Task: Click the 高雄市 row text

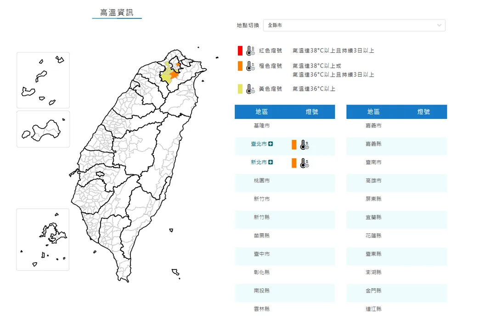Action: (x=373, y=180)
